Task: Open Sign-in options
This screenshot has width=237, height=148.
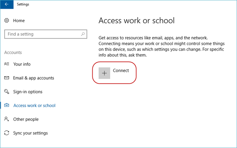Action: pos(28,92)
